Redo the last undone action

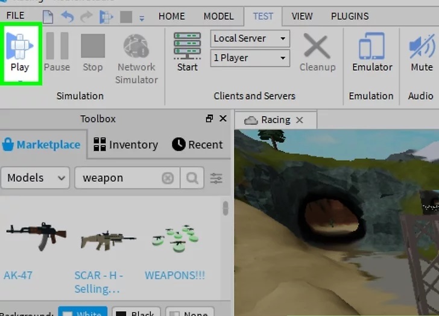86,17
